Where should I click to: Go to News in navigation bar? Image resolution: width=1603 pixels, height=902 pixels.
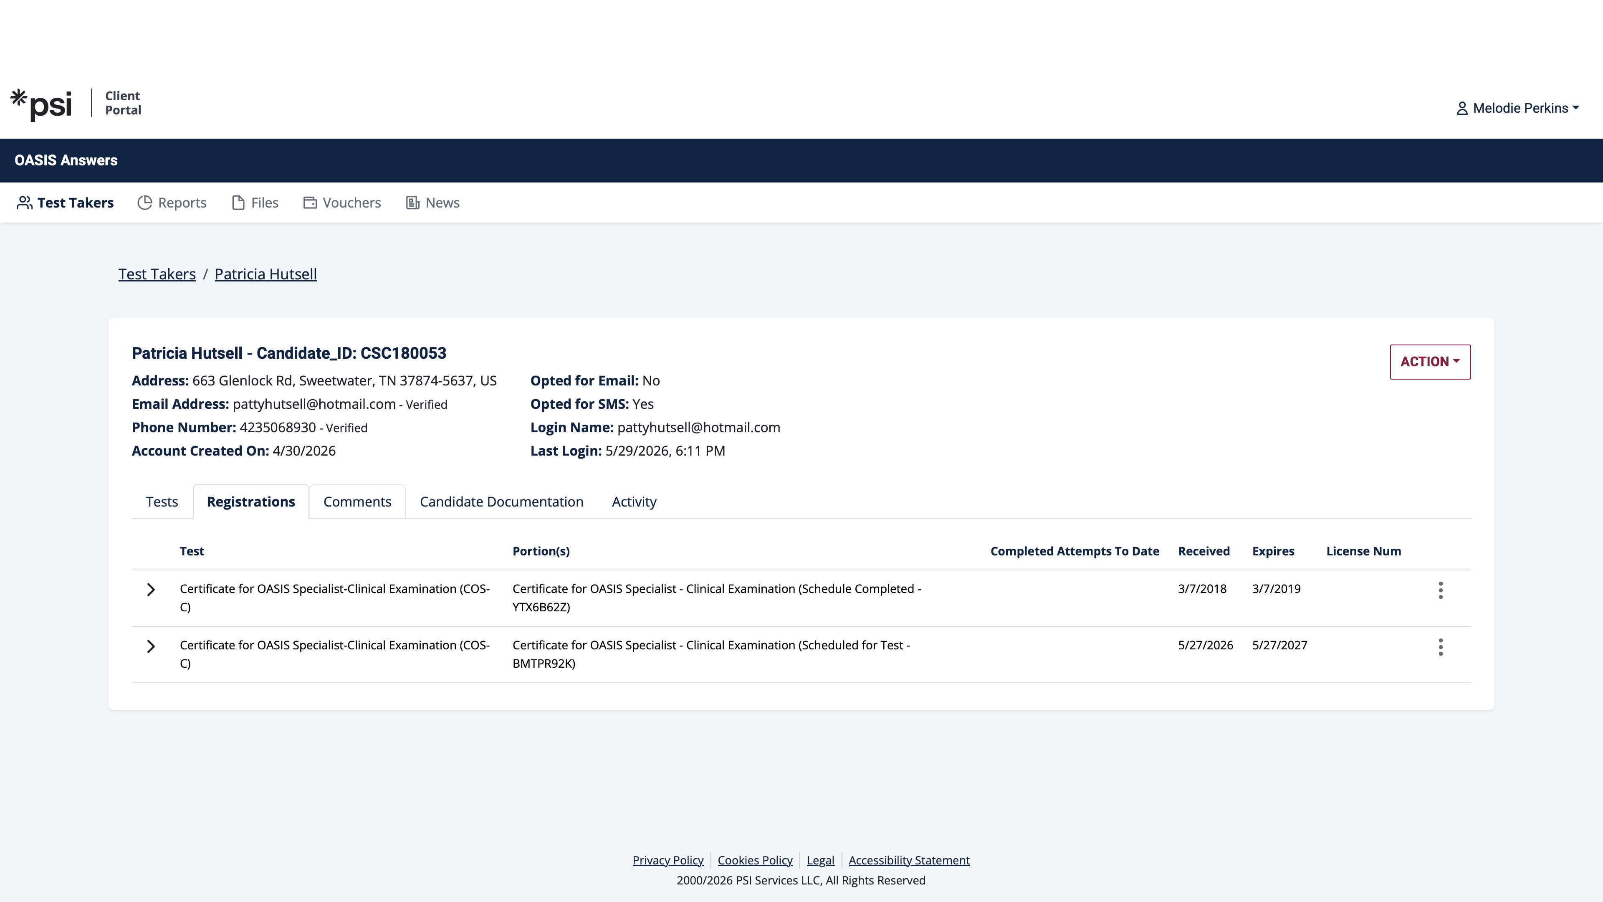[433, 203]
